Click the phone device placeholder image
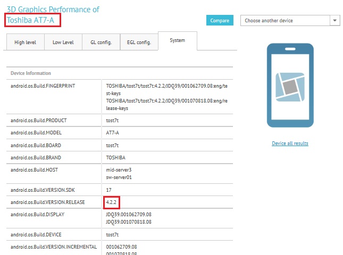The image size is (343, 255). coord(290,85)
